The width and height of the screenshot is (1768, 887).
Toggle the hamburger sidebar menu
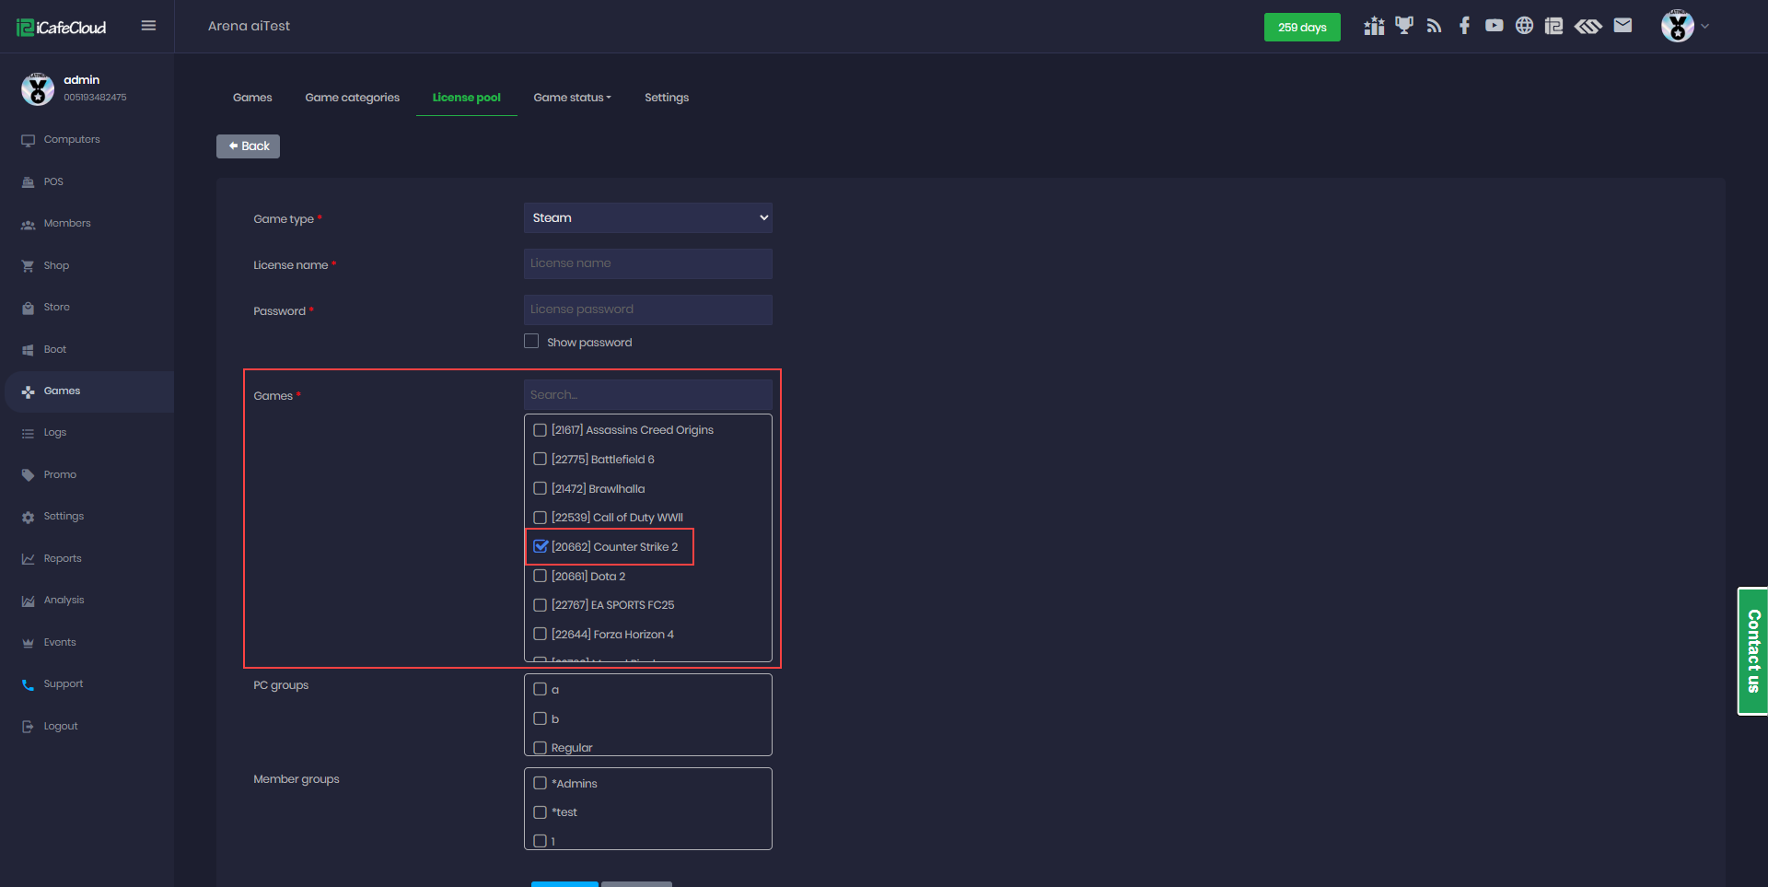point(148,26)
